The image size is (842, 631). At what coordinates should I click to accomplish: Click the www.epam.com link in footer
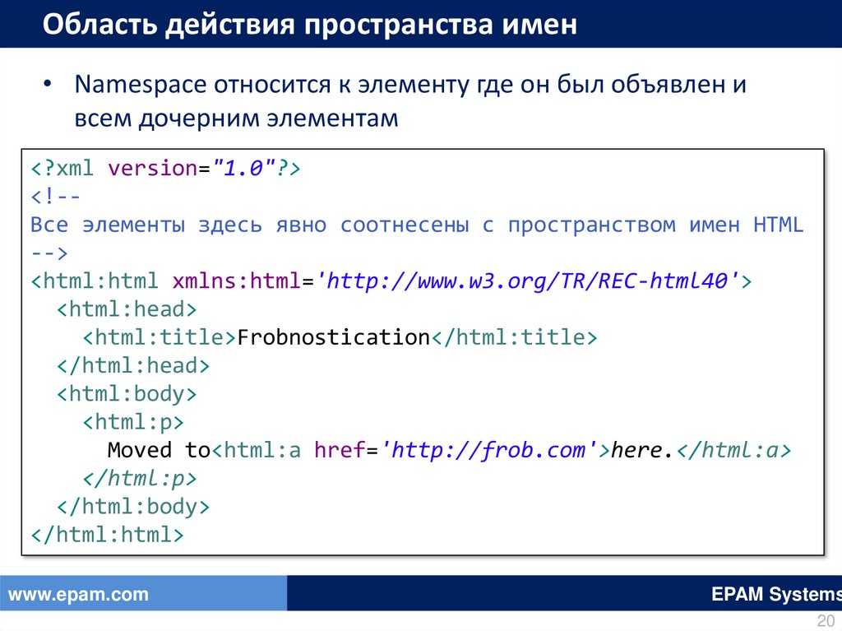click(x=78, y=595)
